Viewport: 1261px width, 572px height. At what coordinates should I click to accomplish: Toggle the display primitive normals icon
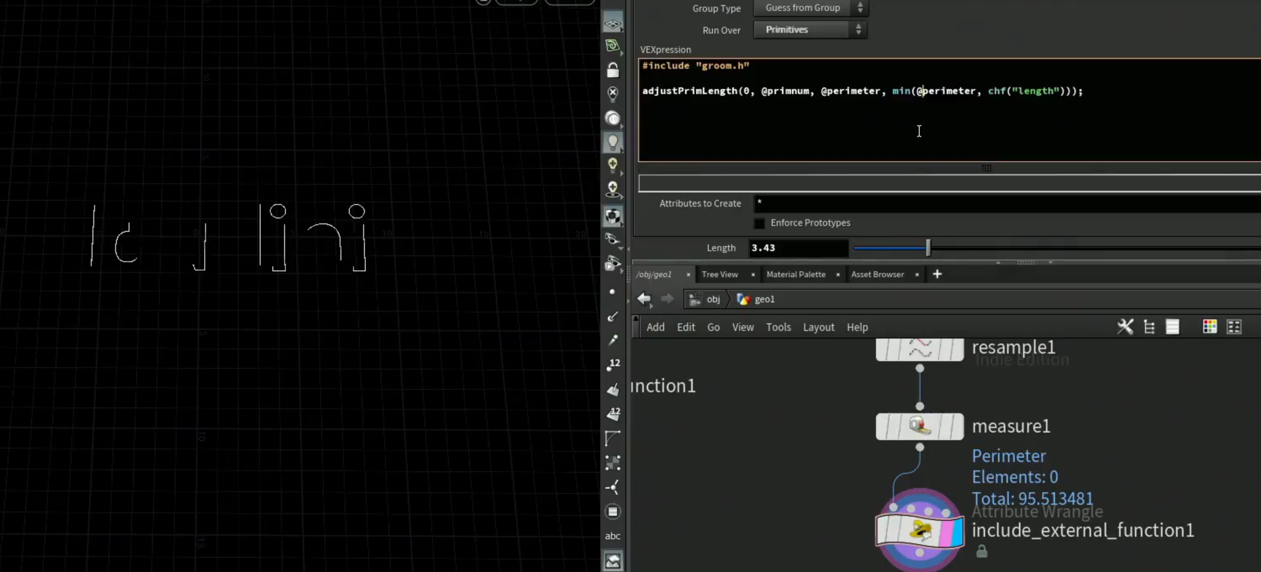[613, 390]
